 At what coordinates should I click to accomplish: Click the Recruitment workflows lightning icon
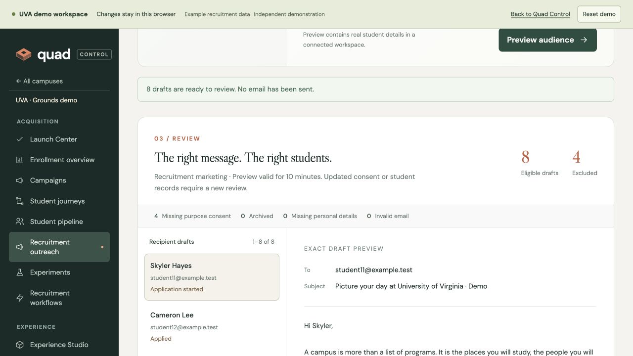pyautogui.click(x=20, y=298)
